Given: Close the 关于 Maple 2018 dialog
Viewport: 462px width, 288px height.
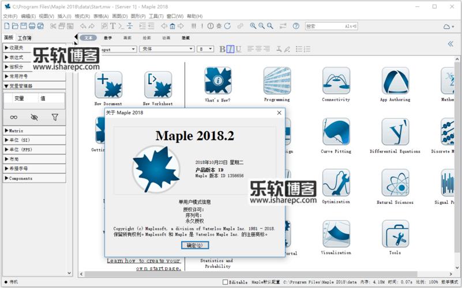Looking at the screenshot, I should coord(279,113).
